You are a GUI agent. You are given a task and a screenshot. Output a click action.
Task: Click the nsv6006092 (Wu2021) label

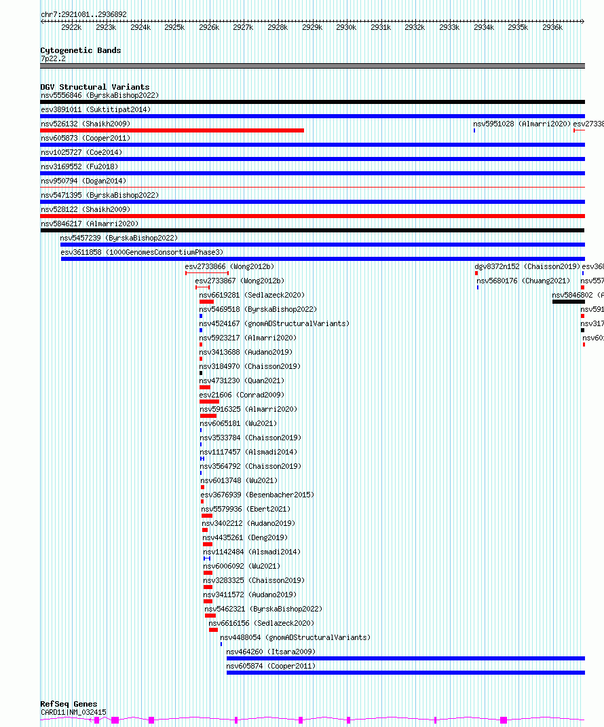coord(242,566)
